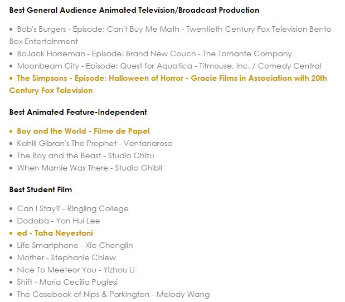The image size is (345, 302).
Task: Select When Marnie Was There entry
Action: [x=90, y=168]
